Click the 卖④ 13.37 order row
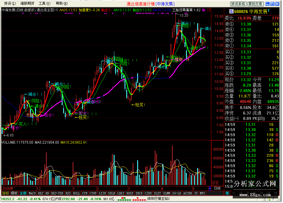The width and height of the screenshot is (283, 203). point(252,30)
